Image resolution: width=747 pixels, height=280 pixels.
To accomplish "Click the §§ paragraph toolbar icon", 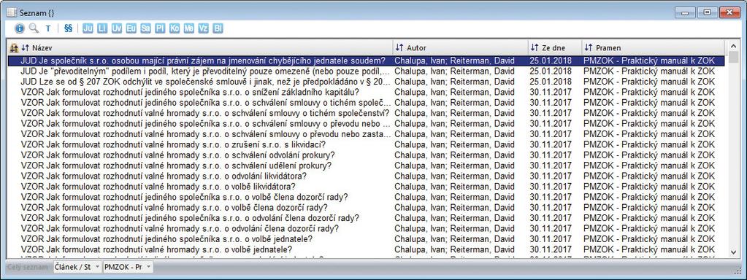I will click(x=68, y=28).
